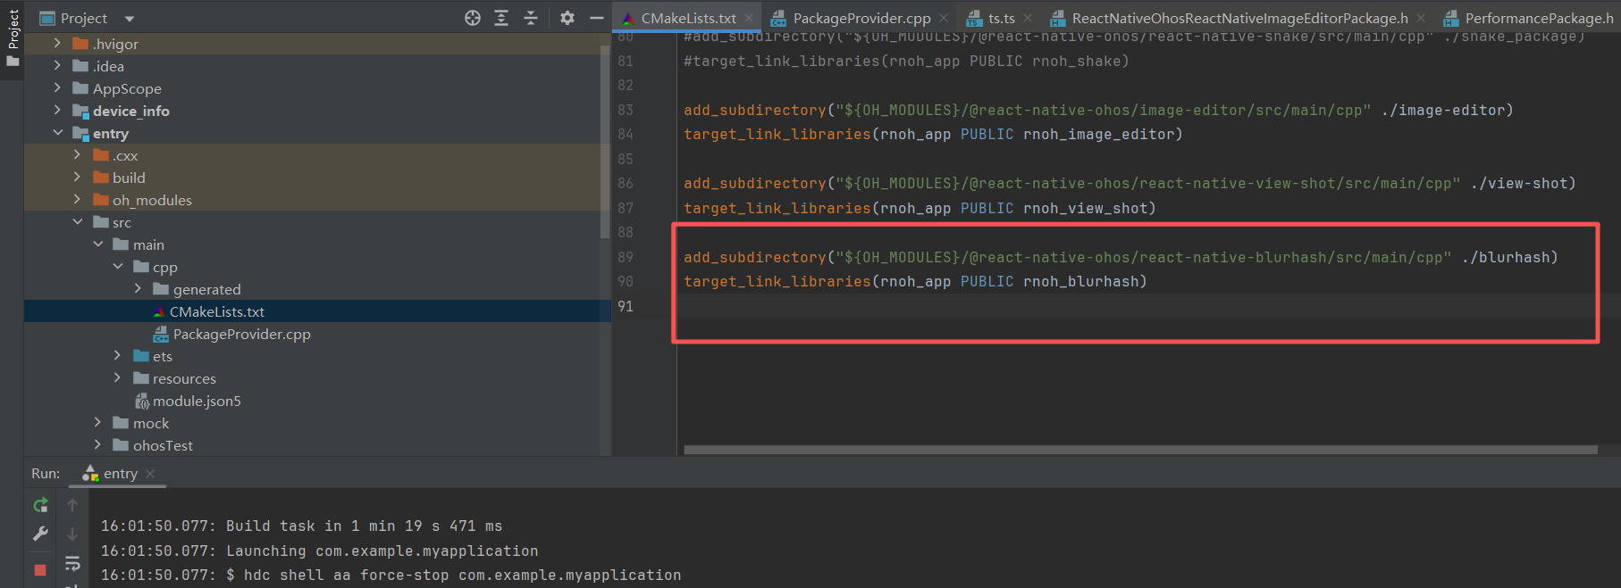Collapse the main folder
The height and width of the screenshot is (588, 1621).
pyautogui.click(x=97, y=244)
